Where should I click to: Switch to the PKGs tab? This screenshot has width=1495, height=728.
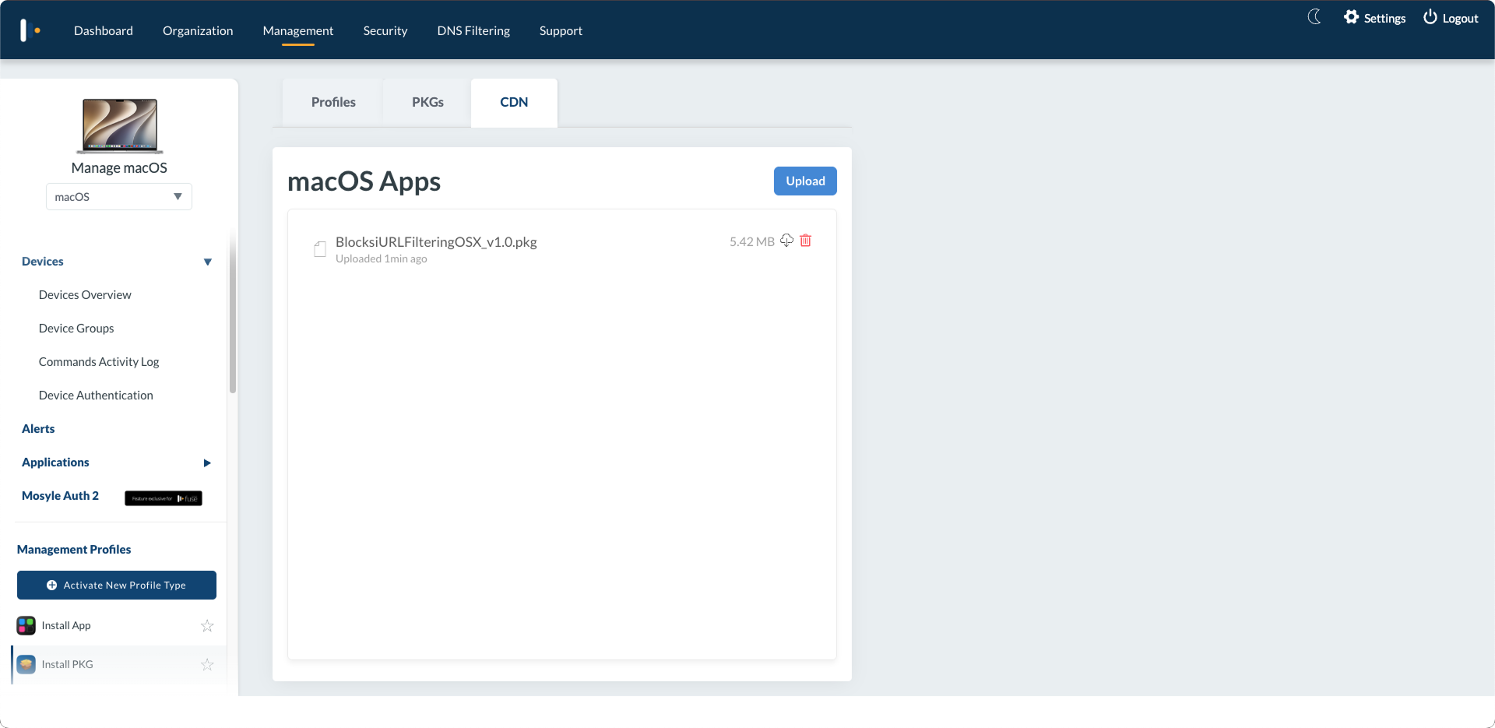(x=427, y=102)
